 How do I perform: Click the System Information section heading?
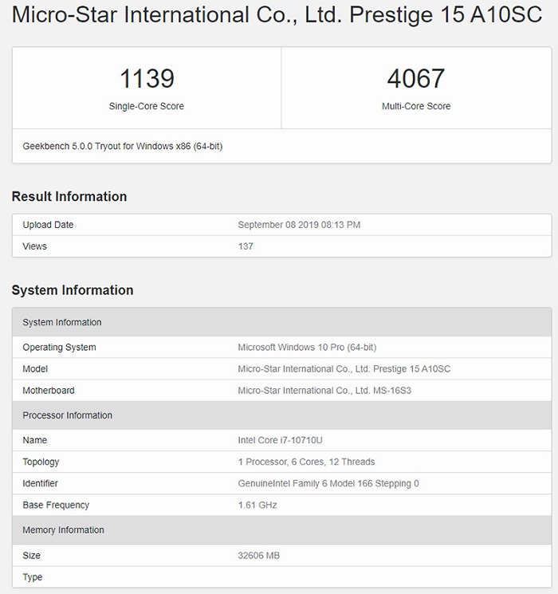coord(73,290)
